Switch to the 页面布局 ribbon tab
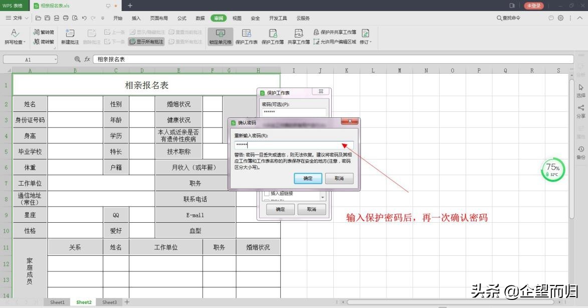 tap(159, 18)
